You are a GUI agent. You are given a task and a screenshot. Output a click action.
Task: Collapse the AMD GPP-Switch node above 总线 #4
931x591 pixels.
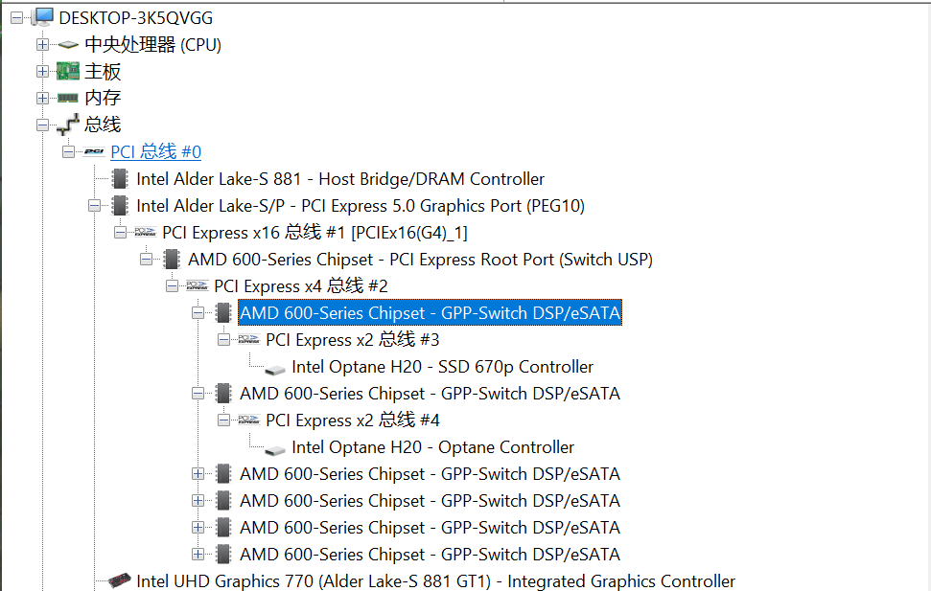click(x=198, y=393)
